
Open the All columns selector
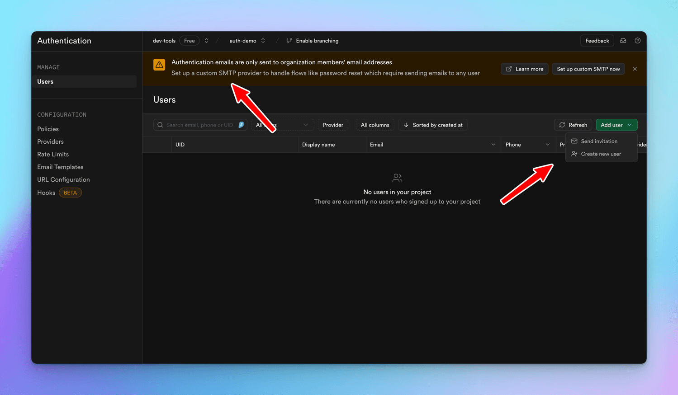(375, 125)
